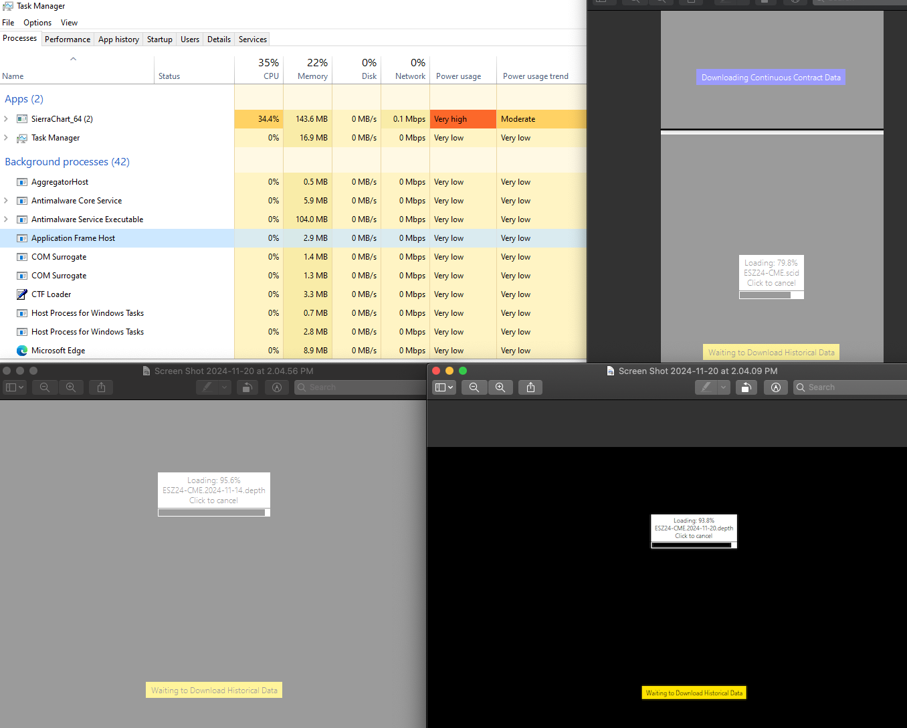Click the Task Manager title bar icon
Viewport: 907px width, 728px height.
[x=8, y=6]
